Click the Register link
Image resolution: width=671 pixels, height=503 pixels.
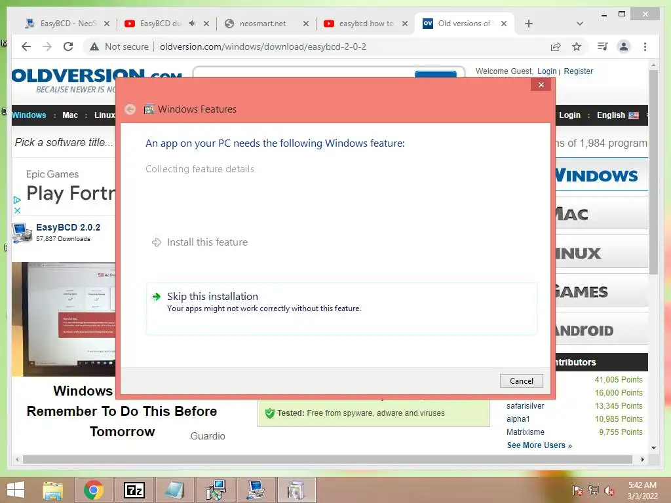(578, 71)
